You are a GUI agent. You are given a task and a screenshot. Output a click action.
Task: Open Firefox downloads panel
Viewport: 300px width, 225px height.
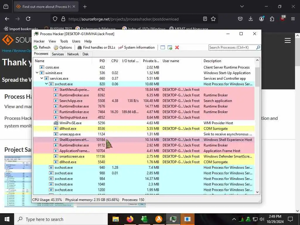click(251, 19)
